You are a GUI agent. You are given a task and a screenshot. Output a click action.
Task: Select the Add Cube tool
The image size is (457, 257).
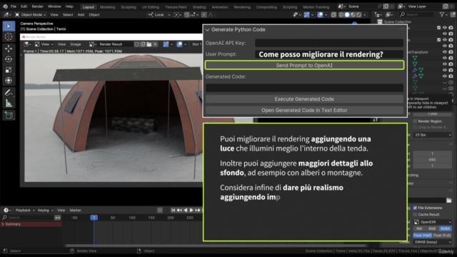click(x=9, y=116)
